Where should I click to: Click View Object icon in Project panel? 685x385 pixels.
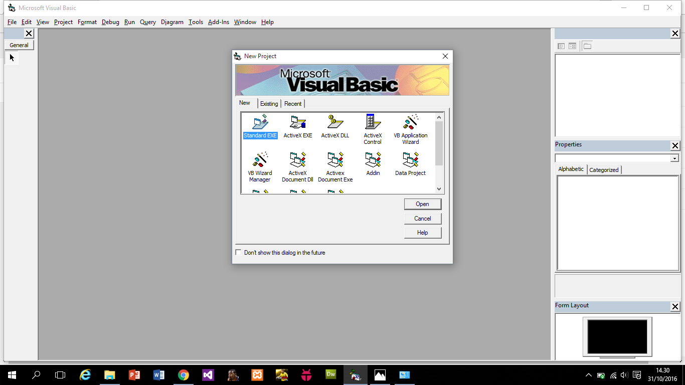[572, 46]
